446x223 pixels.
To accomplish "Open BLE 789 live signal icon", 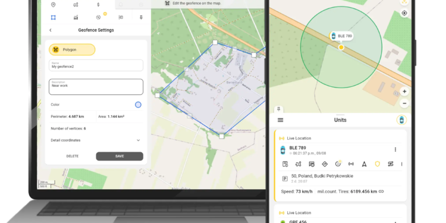I will 351,164.
